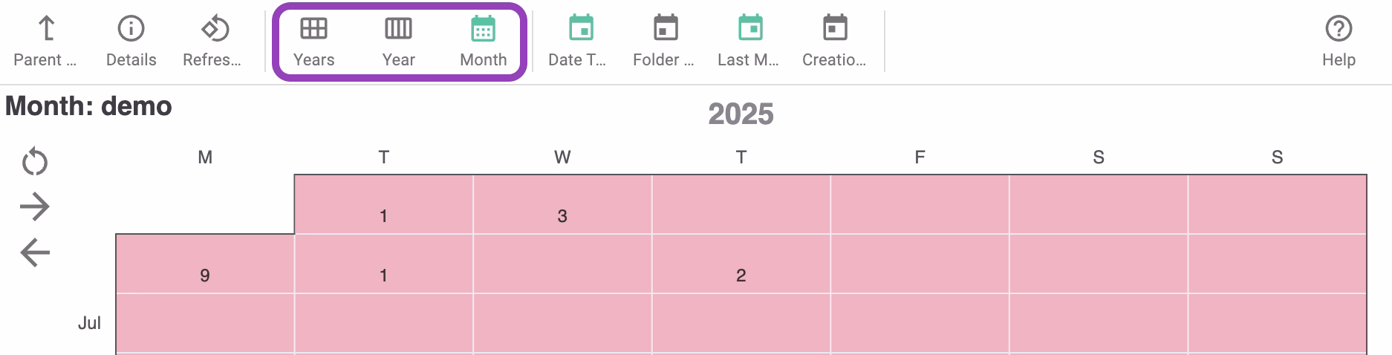Viewport: 1392px width, 355px height.
Task: Go back with the left arrow
Action: [x=35, y=253]
